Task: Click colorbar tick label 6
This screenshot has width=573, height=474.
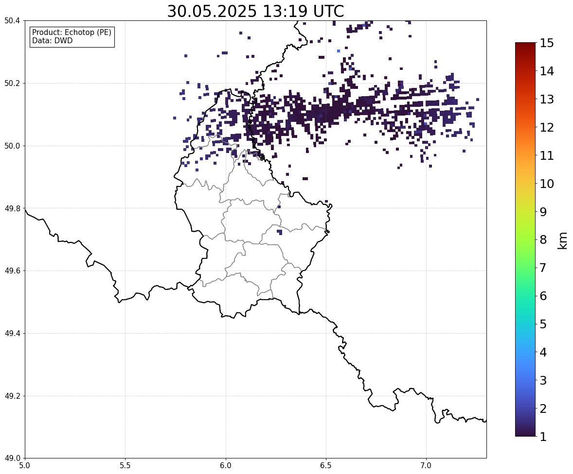Action: [x=543, y=296]
